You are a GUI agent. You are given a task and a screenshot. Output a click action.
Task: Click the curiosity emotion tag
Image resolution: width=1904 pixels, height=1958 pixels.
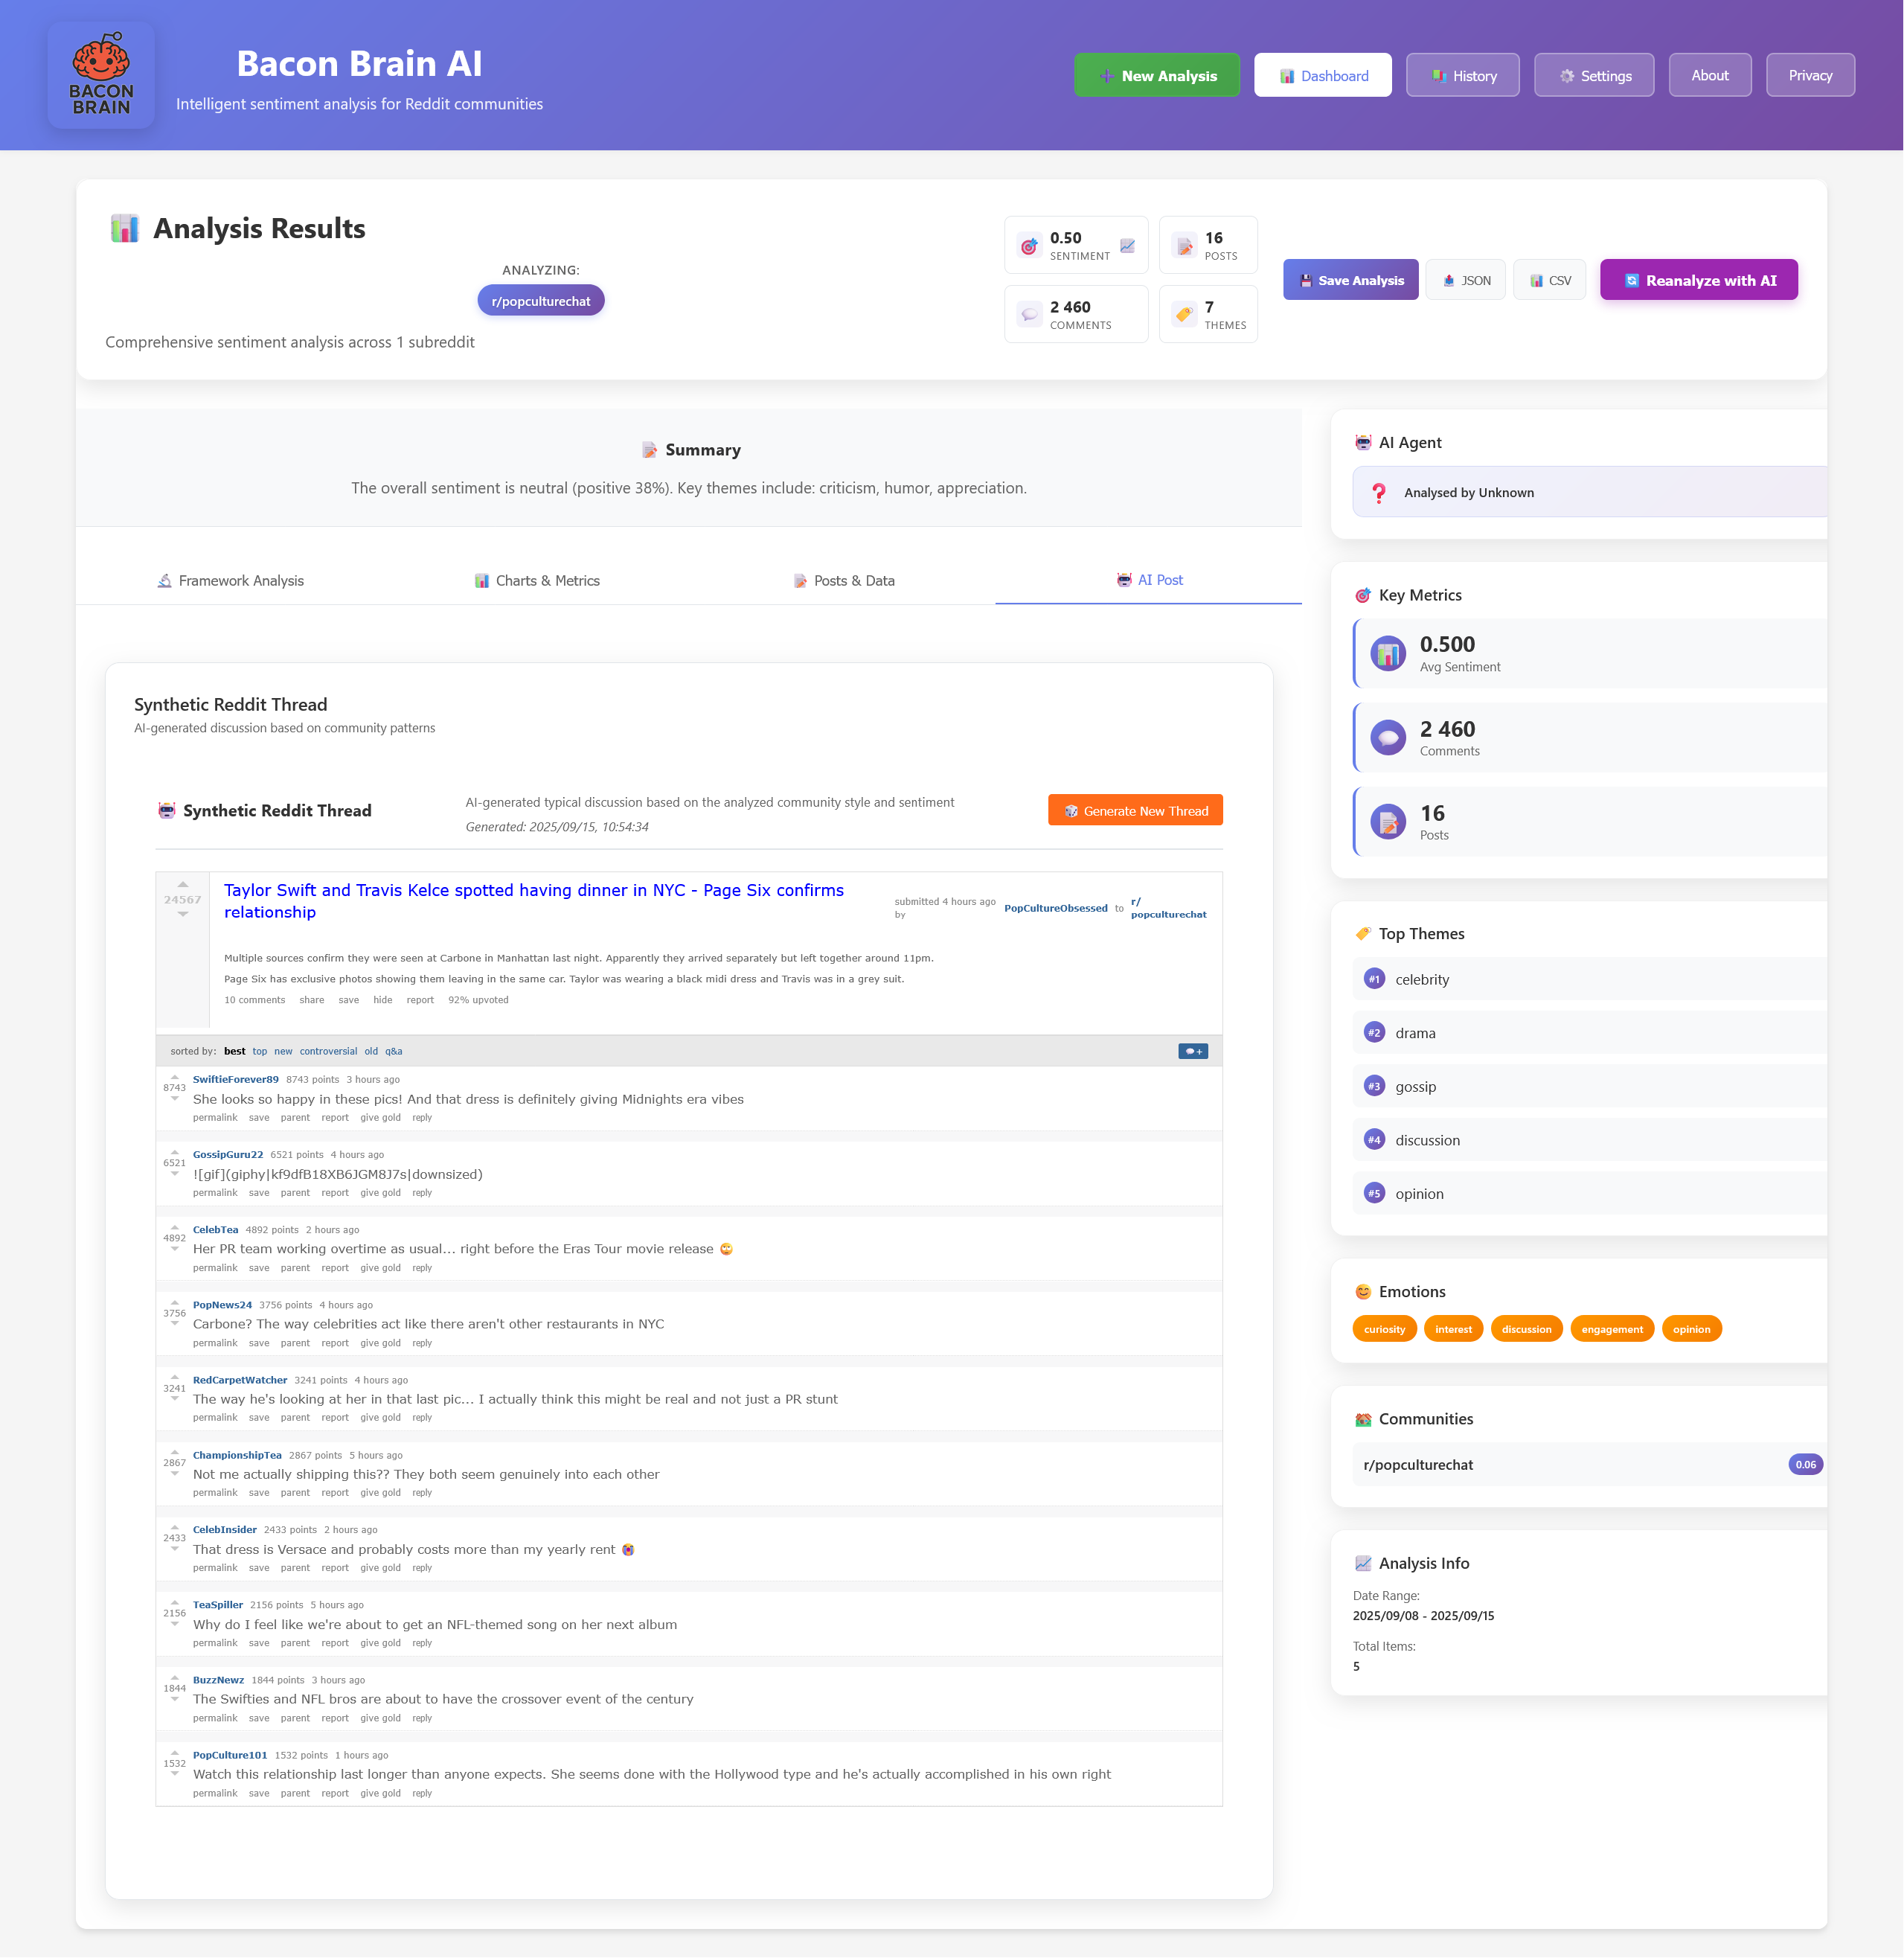1383,1329
